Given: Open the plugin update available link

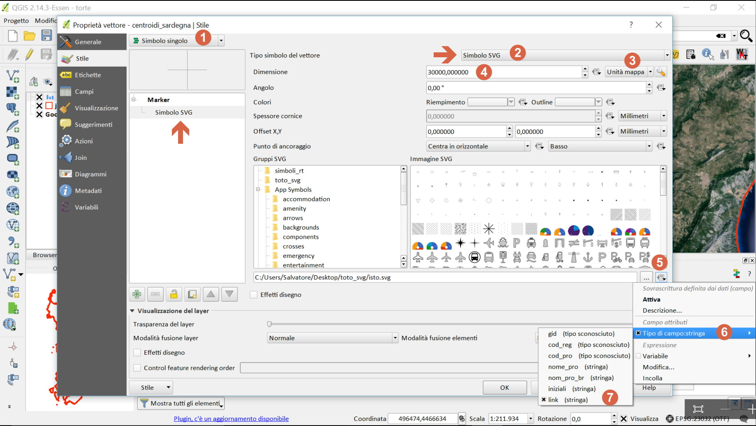Looking at the screenshot, I should coord(231,419).
